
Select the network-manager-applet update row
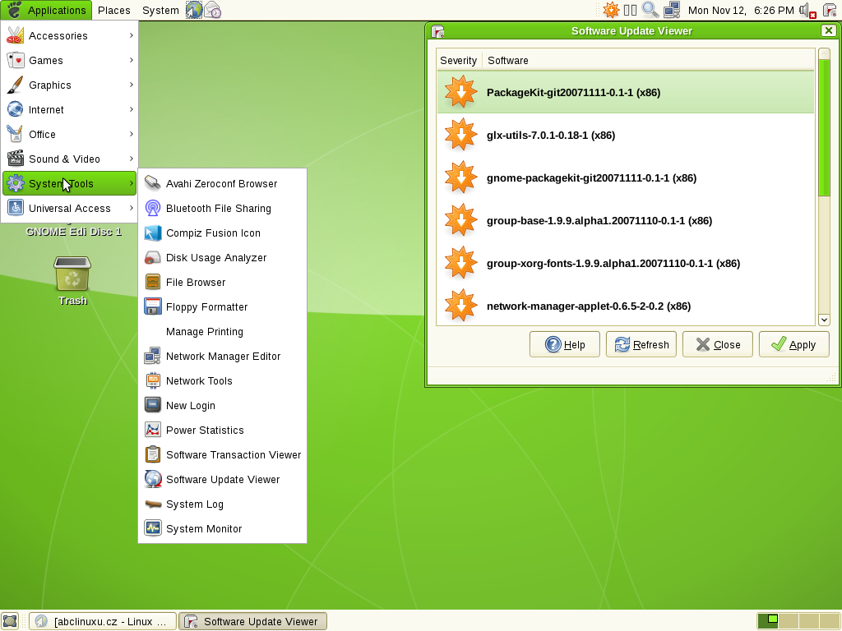point(626,306)
